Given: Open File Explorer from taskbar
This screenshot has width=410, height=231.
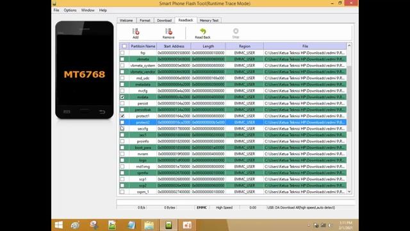Looking at the screenshot, I should (149, 225).
